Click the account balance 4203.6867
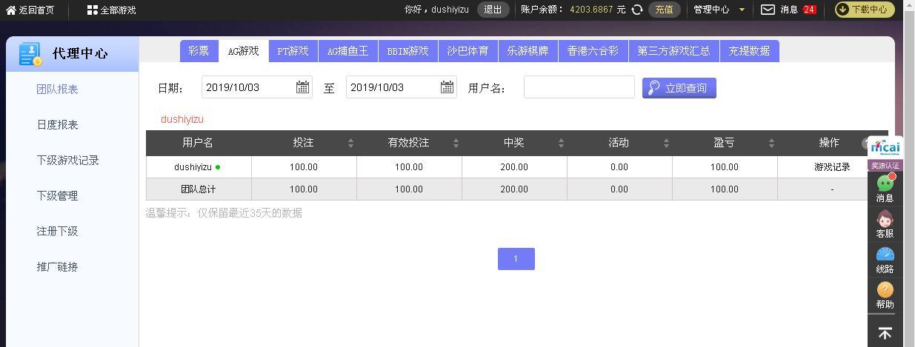Image resolution: width=915 pixels, height=347 pixels. pyautogui.click(x=591, y=10)
